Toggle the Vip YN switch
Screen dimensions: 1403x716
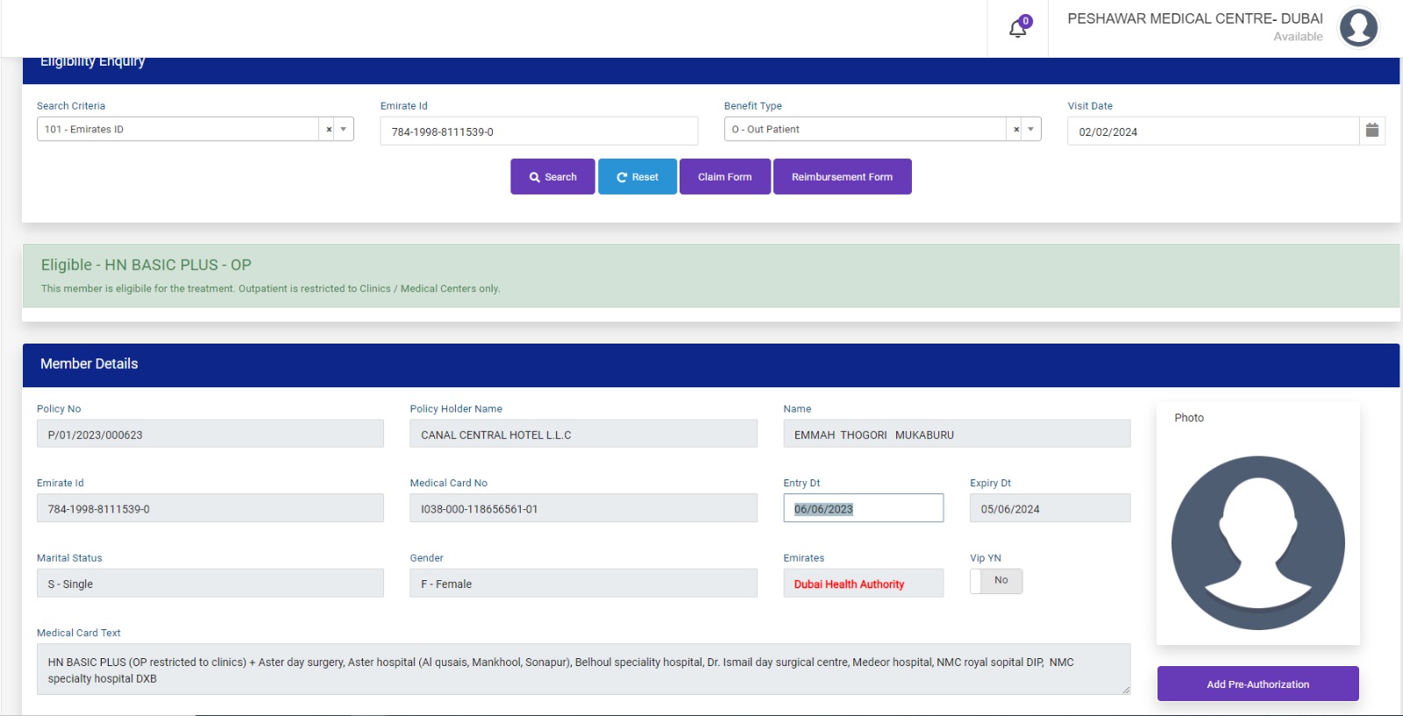[996, 581]
